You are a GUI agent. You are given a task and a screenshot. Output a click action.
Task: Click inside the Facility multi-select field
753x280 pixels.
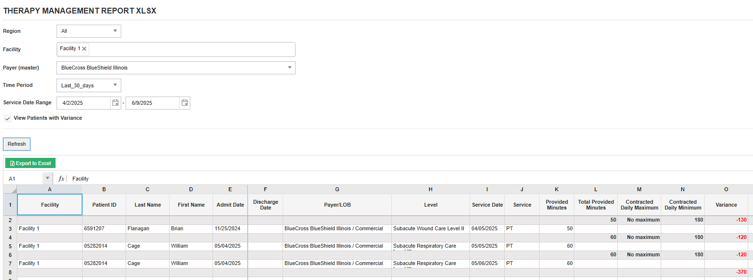176,49
